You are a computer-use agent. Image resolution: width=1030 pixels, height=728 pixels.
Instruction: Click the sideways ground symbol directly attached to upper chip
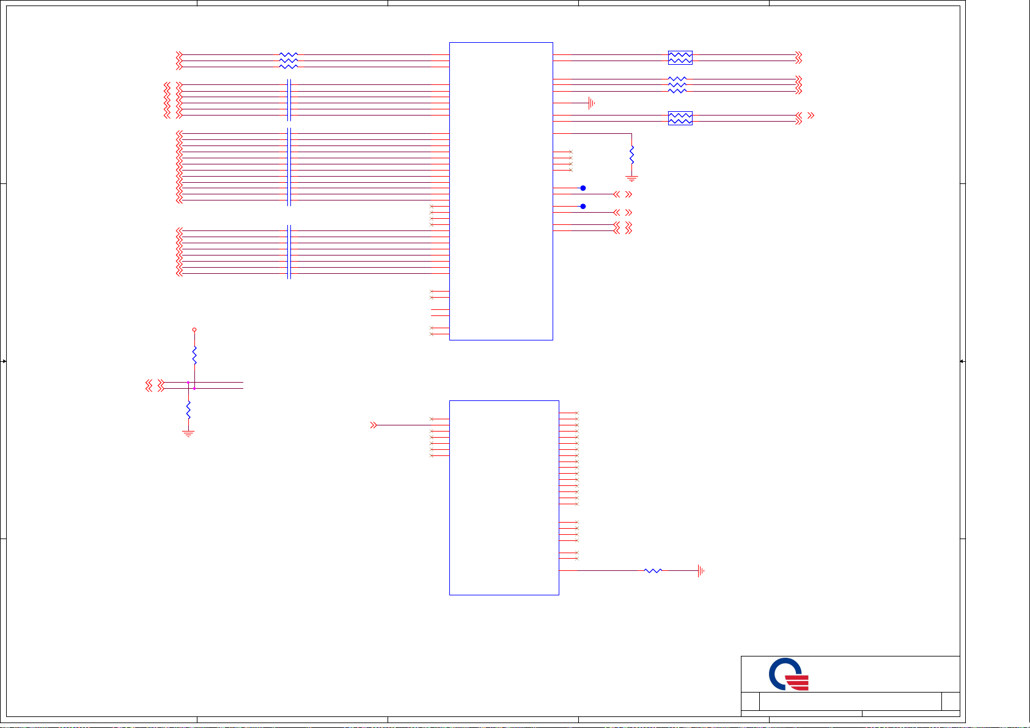click(592, 103)
